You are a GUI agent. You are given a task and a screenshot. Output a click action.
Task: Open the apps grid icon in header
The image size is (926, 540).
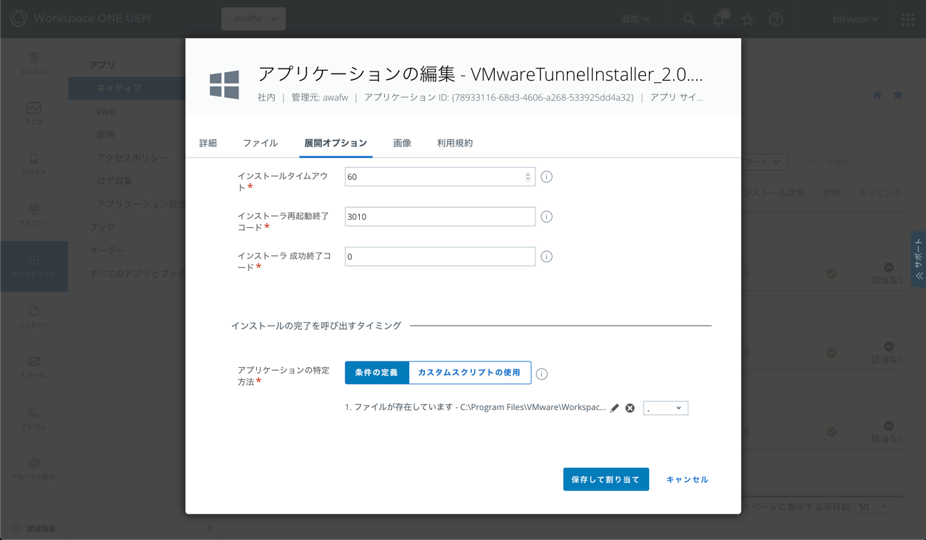(907, 19)
